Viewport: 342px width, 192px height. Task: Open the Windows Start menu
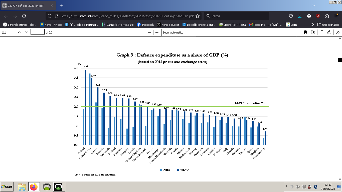7,186
